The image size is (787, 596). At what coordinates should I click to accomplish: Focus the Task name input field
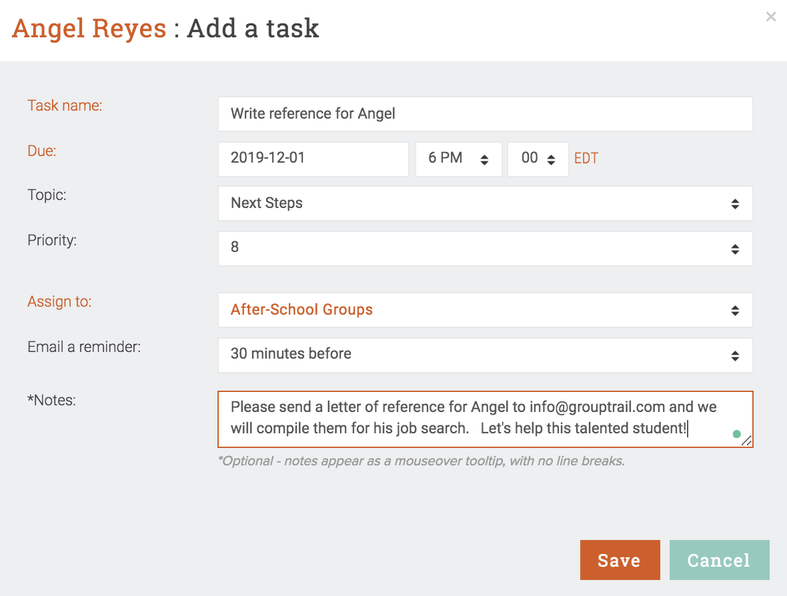[485, 114]
